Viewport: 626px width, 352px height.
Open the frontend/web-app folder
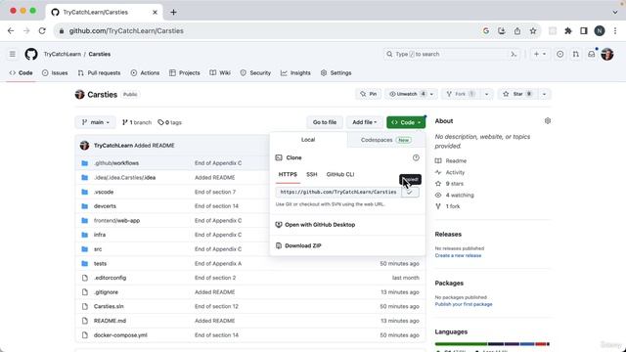coord(116,221)
